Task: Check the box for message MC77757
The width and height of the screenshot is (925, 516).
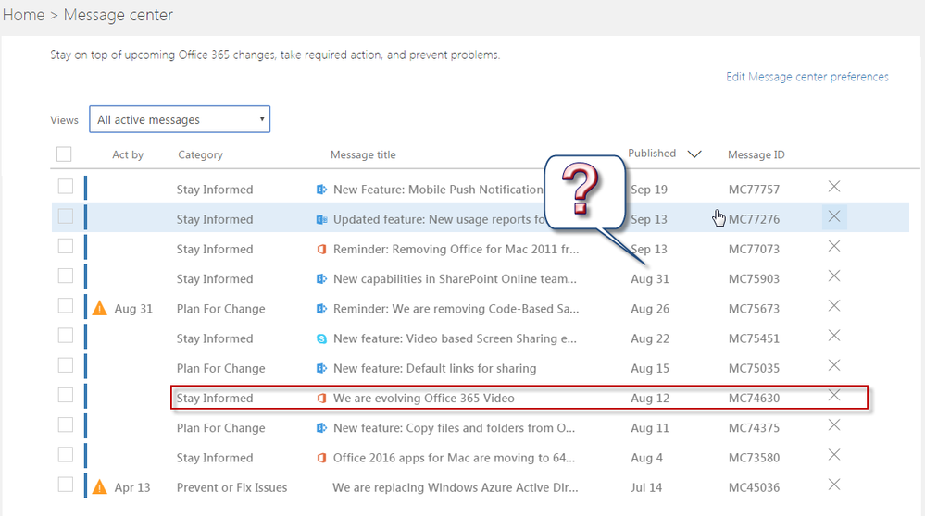Action: coord(66,187)
